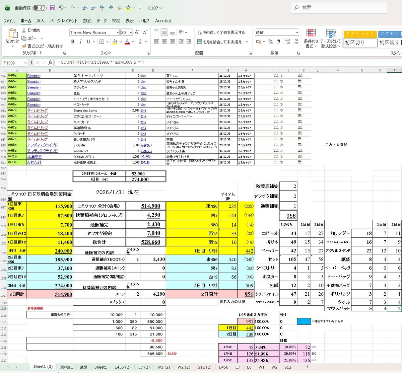Click 折り返して全体を表示する wrap text

[x=221, y=32]
